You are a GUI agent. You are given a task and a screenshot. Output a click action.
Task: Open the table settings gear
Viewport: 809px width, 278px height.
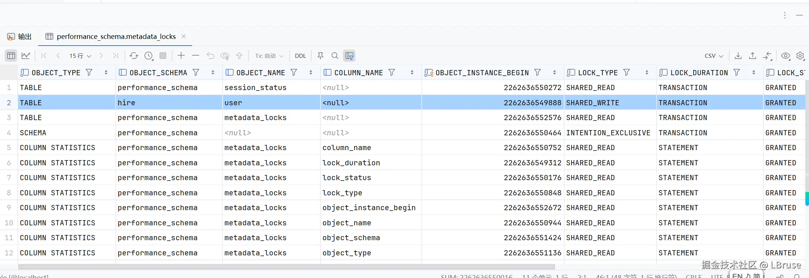point(800,56)
